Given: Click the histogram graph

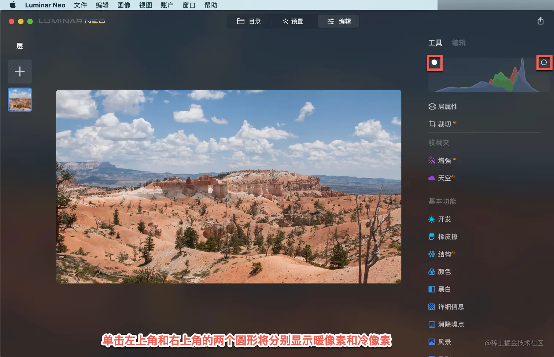Looking at the screenshot, I should pyautogui.click(x=489, y=75).
